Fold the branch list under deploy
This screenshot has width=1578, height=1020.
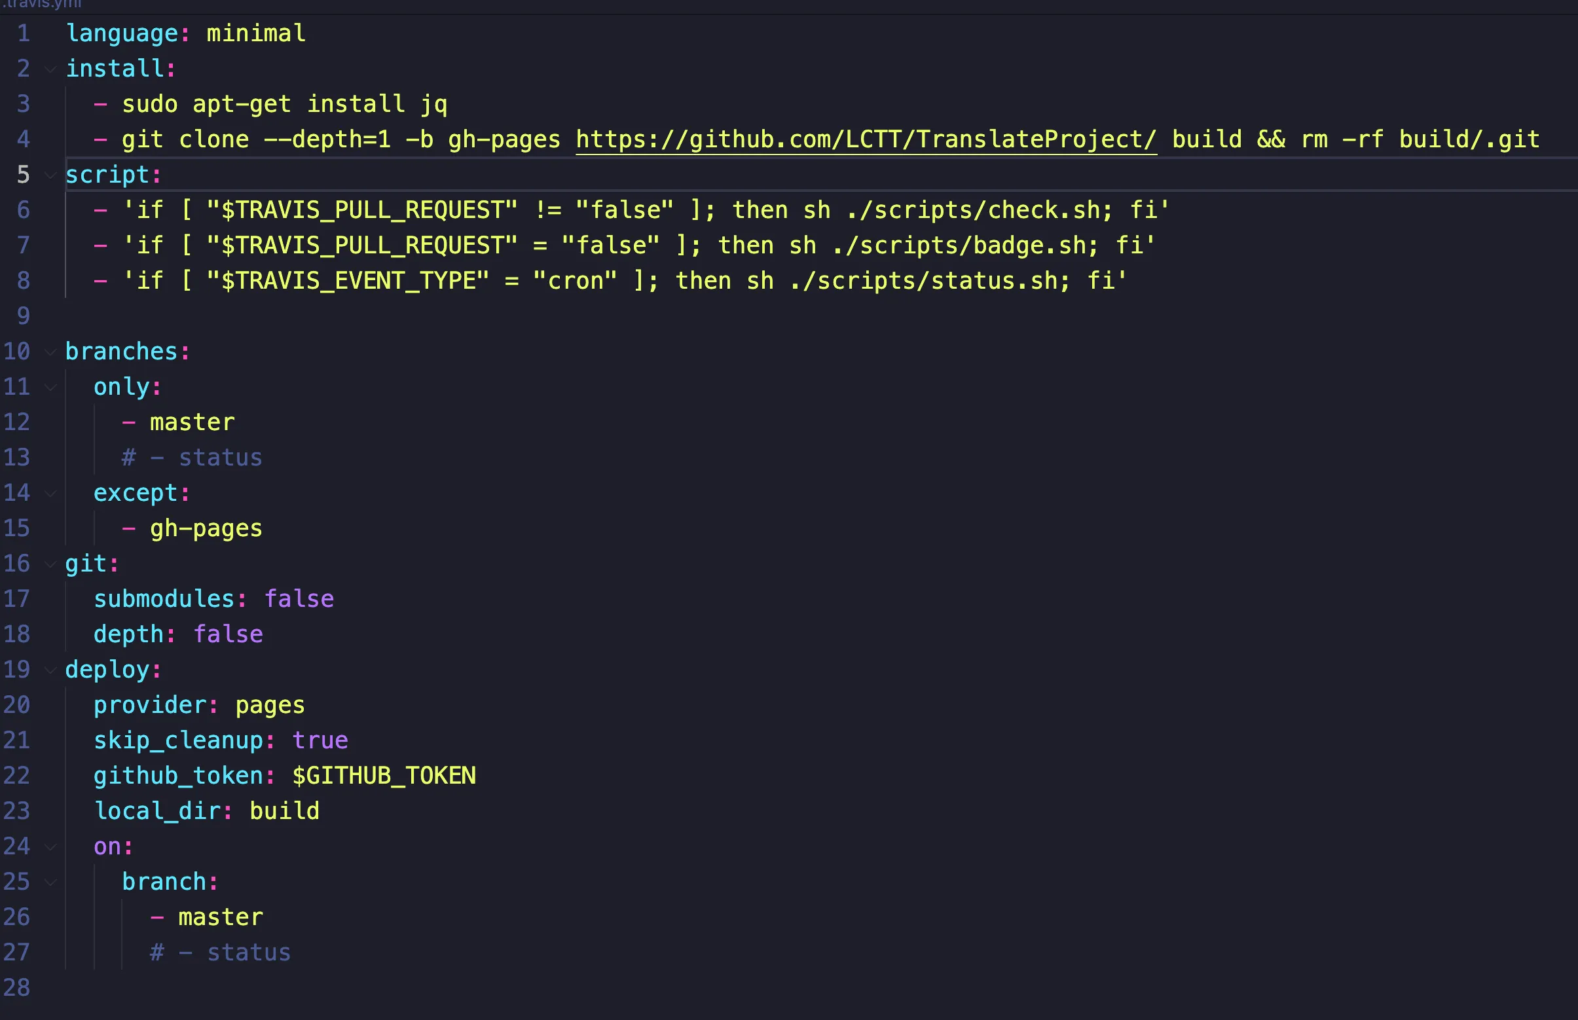50,882
